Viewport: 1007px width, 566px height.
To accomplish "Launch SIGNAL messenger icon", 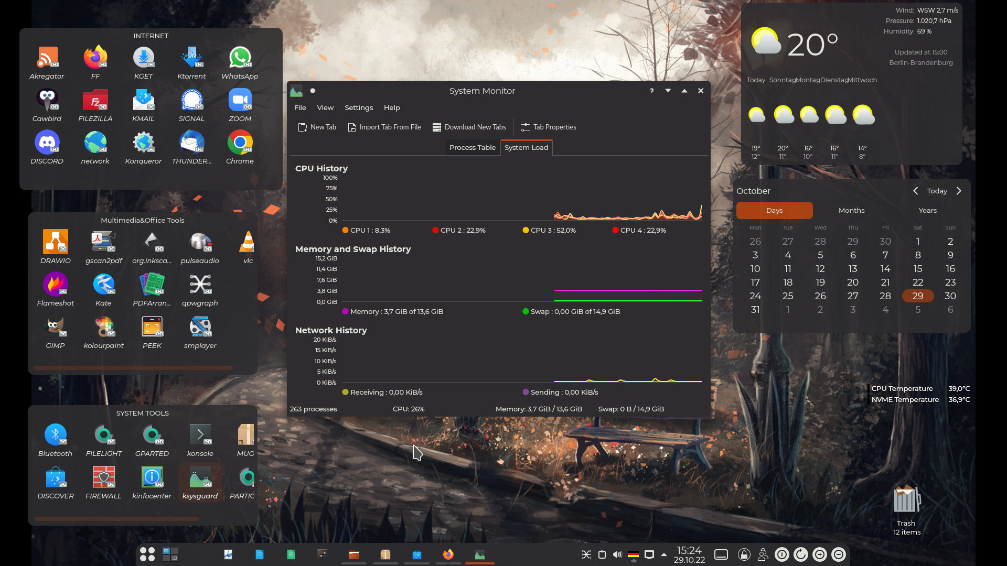I will (x=191, y=105).
